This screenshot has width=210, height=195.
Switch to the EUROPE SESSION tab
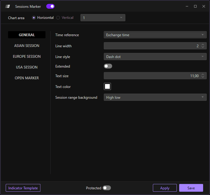click(x=27, y=57)
